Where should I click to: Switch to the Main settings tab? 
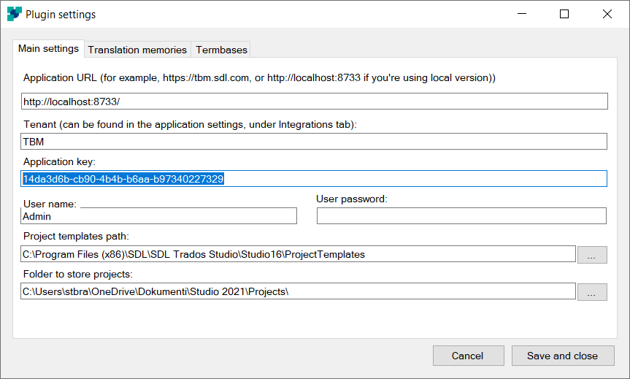[49, 49]
